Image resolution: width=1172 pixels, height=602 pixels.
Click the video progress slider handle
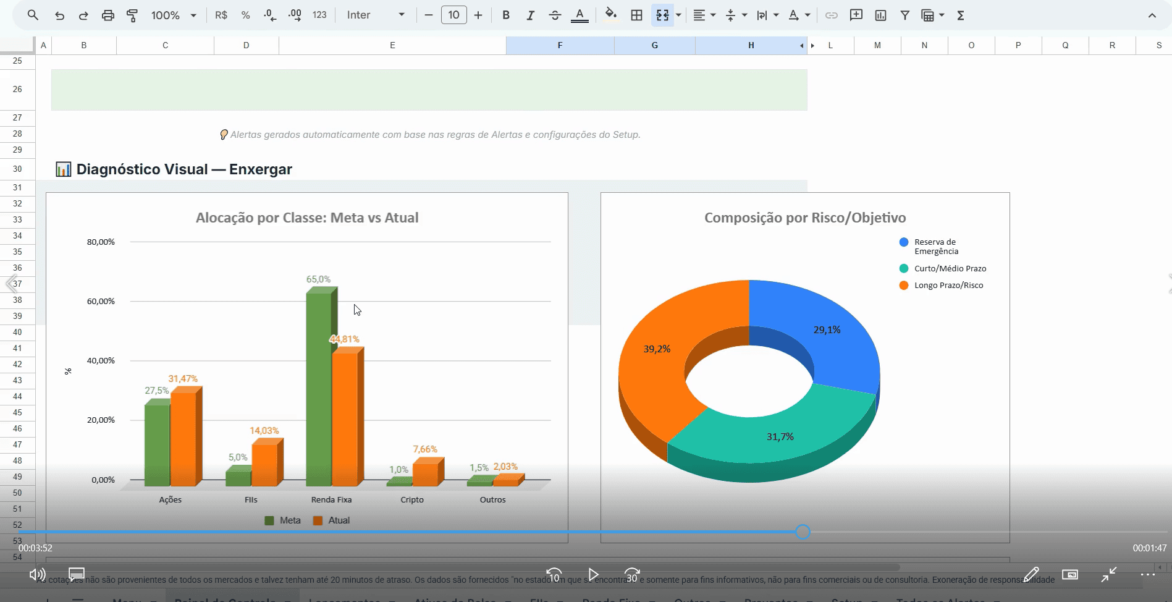coord(803,532)
